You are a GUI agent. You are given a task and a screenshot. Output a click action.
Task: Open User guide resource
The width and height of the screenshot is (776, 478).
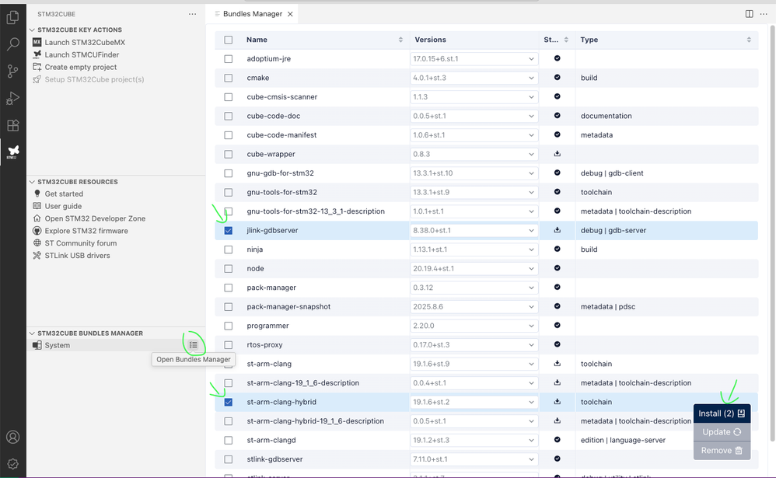(63, 206)
